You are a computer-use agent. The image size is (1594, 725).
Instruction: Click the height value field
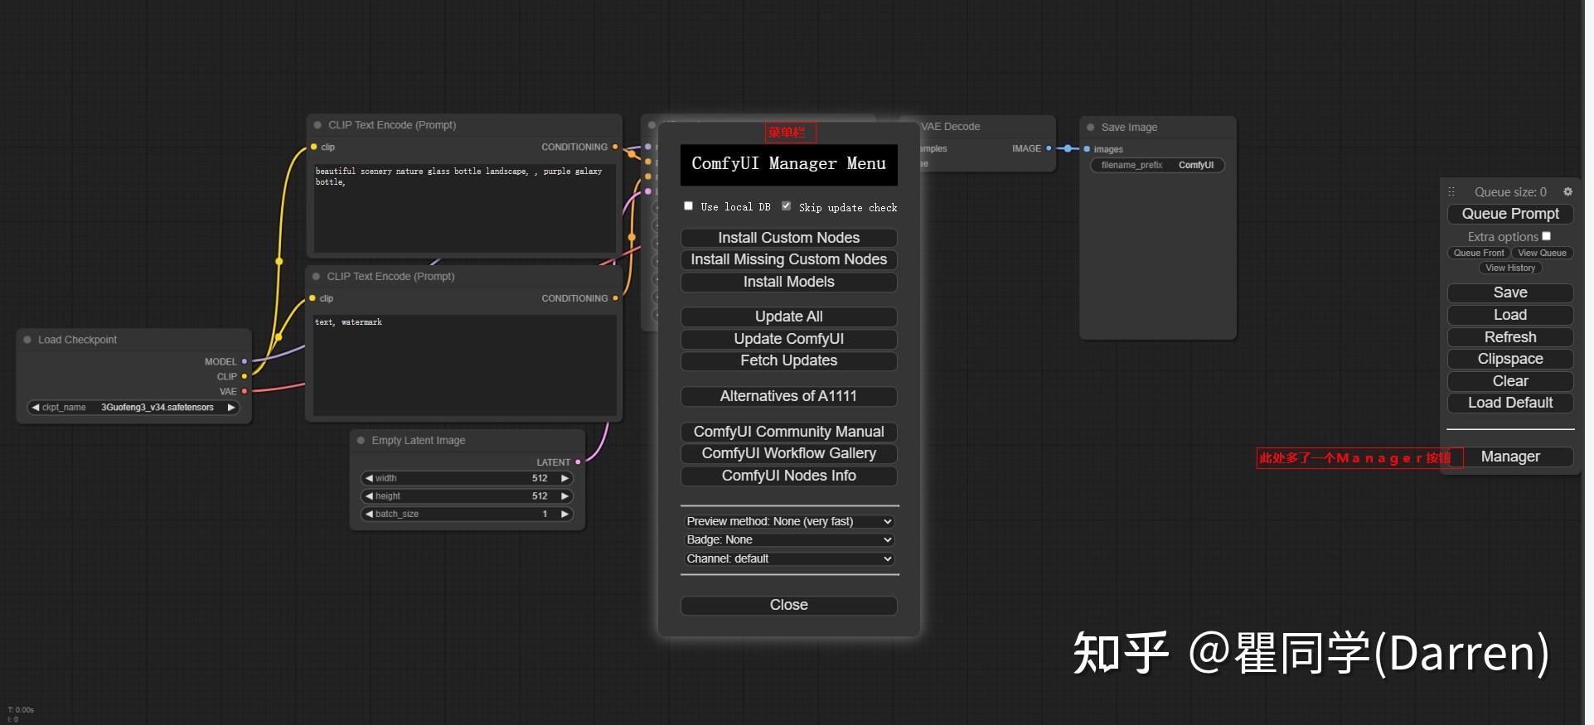467,496
